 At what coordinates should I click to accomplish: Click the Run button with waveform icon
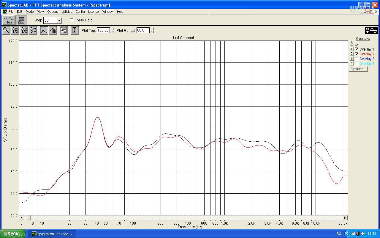point(9,20)
